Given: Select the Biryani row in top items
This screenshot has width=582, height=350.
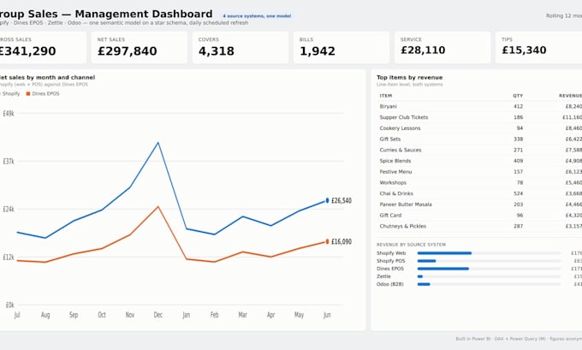Looking at the screenshot, I should point(479,106).
